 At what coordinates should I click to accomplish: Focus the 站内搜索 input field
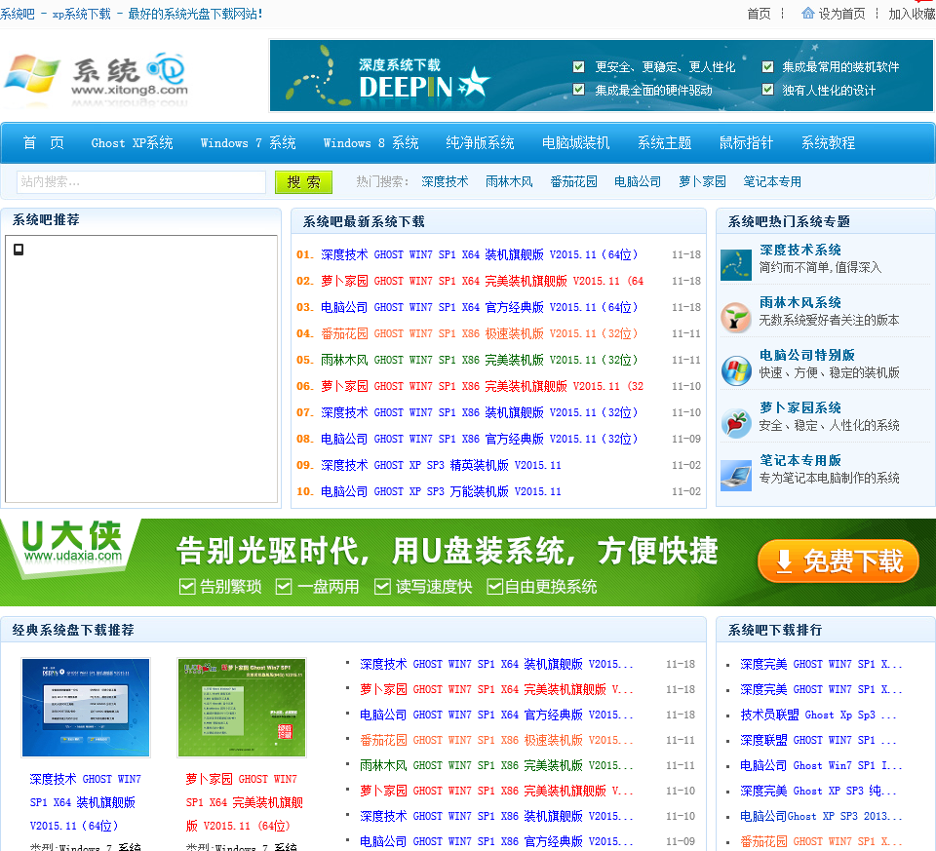141,182
